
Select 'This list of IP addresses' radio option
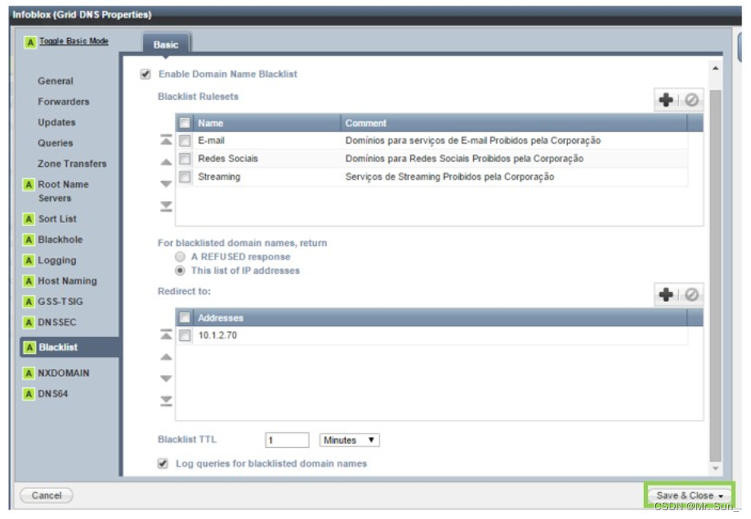click(180, 271)
